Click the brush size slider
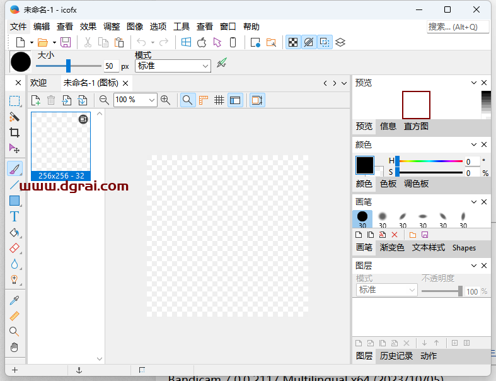 pos(69,66)
